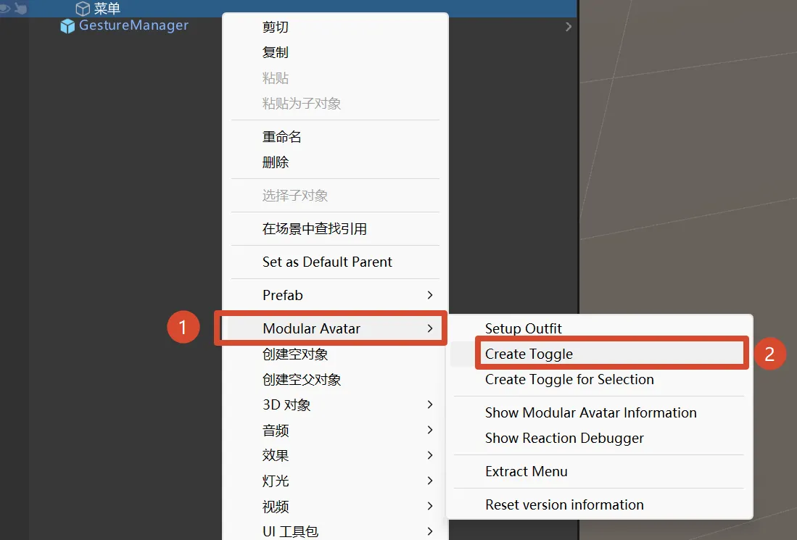Toggle the picking hand icon for 菜单
Screen dimensions: 797x540
point(21,9)
